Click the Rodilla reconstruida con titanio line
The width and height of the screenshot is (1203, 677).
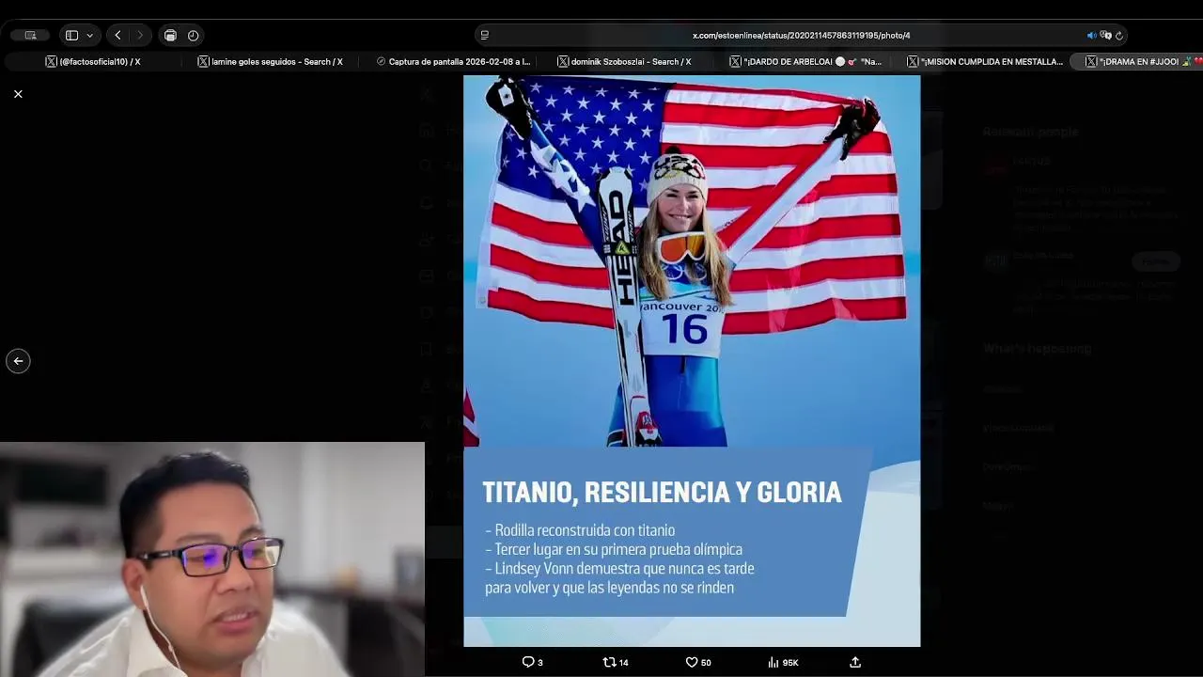(x=580, y=530)
